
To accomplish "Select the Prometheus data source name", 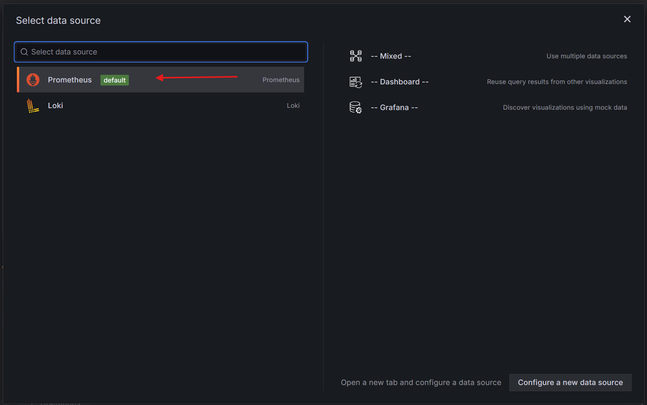I will point(70,80).
